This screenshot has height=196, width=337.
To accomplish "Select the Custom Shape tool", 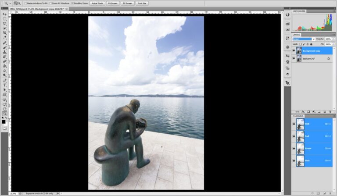I will coord(4,94).
